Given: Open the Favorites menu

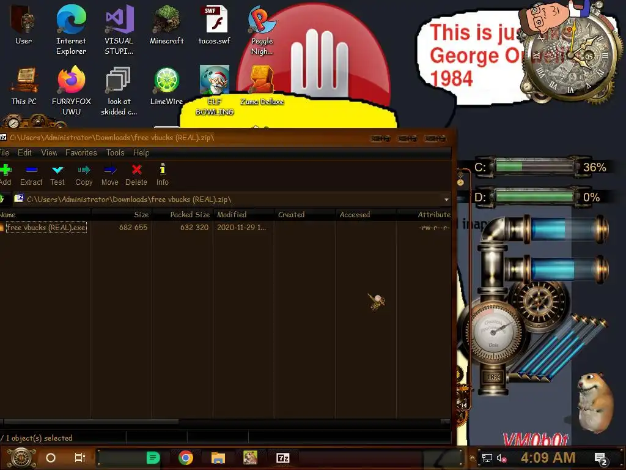Looking at the screenshot, I should click(81, 152).
